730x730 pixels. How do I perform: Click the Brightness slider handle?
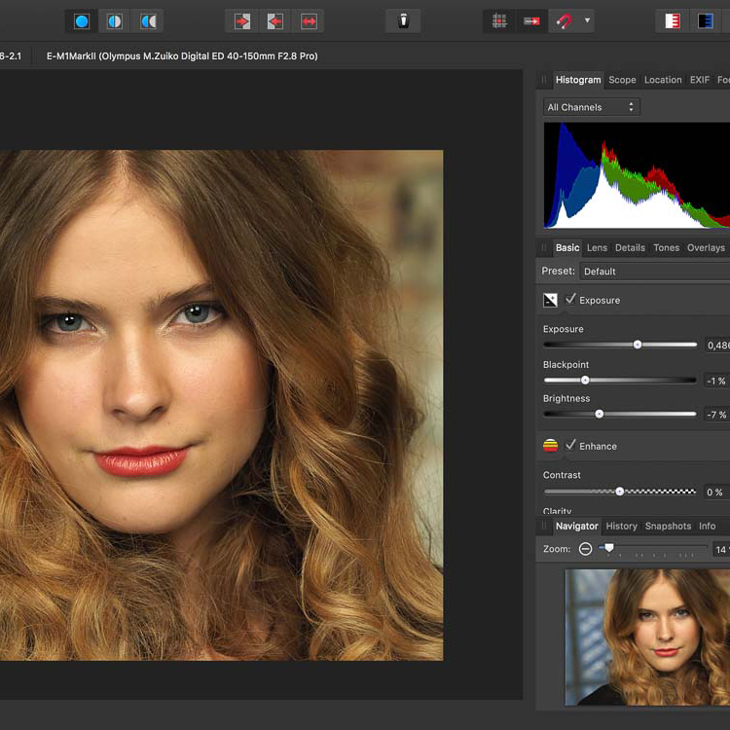pos(600,414)
